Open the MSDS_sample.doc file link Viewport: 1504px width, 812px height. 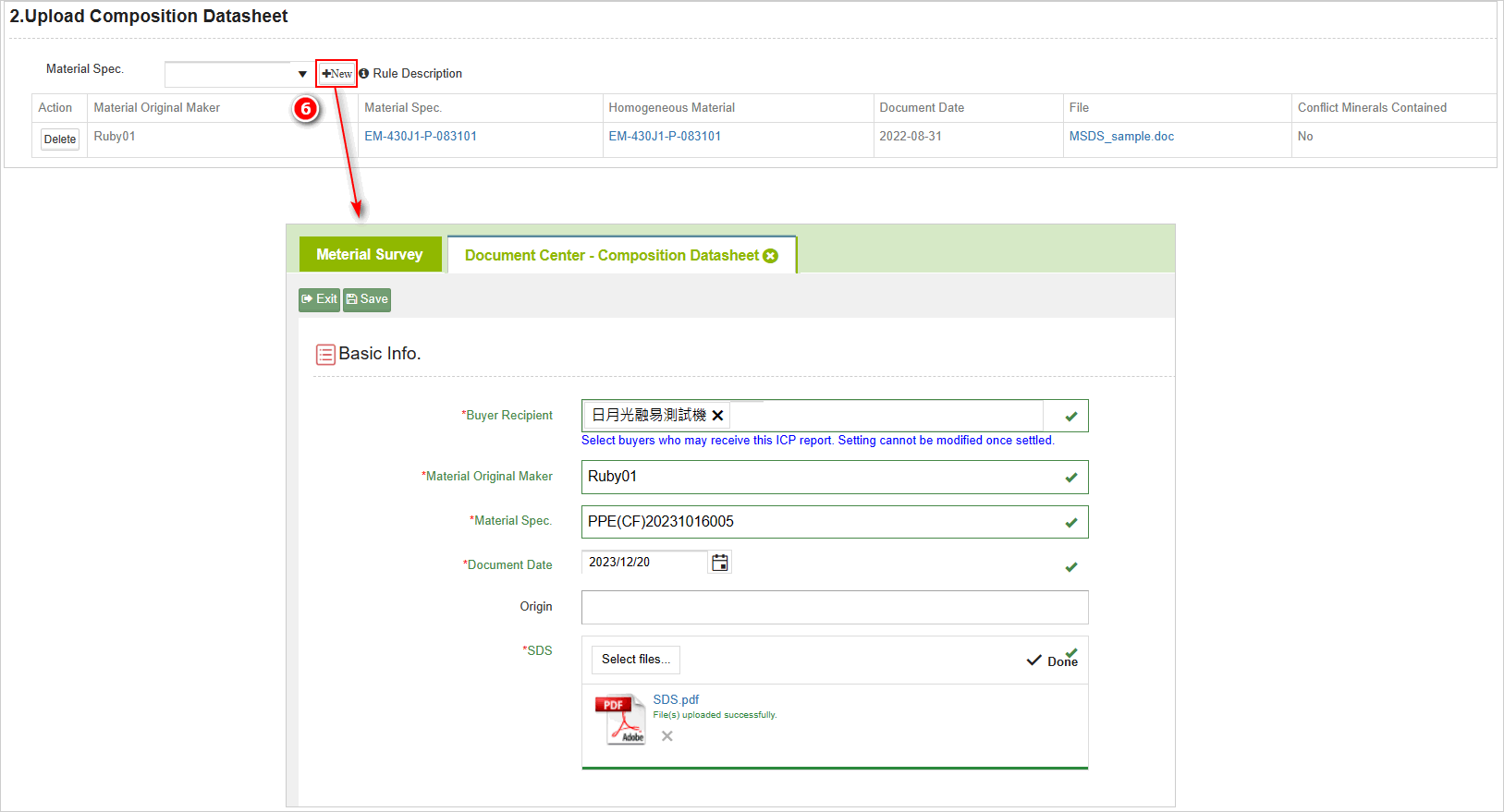1120,137
